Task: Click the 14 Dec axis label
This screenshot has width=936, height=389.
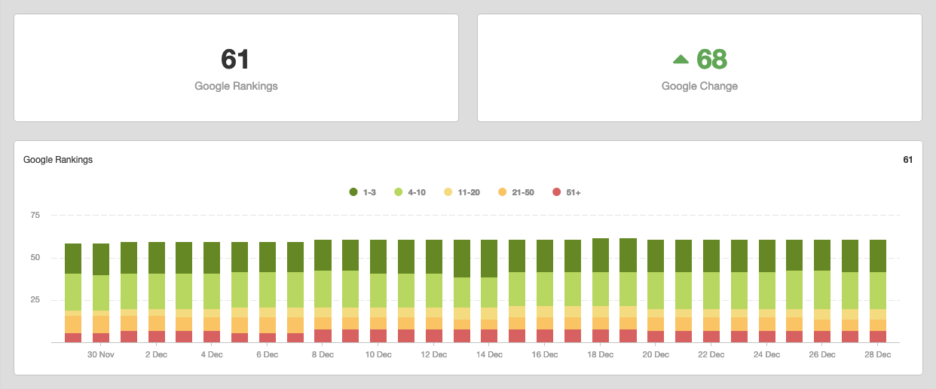Action: 490,354
